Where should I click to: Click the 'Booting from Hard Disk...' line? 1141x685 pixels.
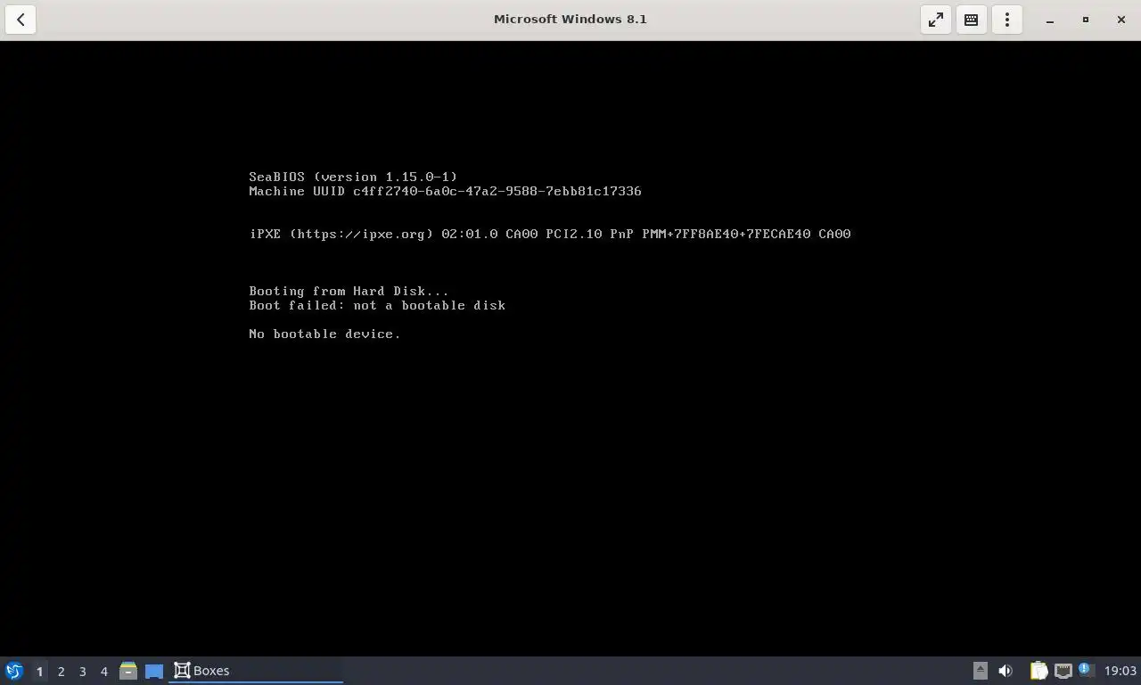pyautogui.click(x=349, y=291)
